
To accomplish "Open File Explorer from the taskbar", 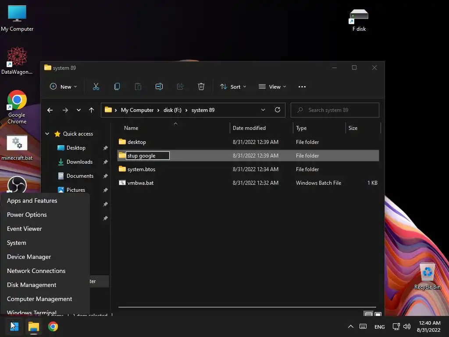I will 33,326.
